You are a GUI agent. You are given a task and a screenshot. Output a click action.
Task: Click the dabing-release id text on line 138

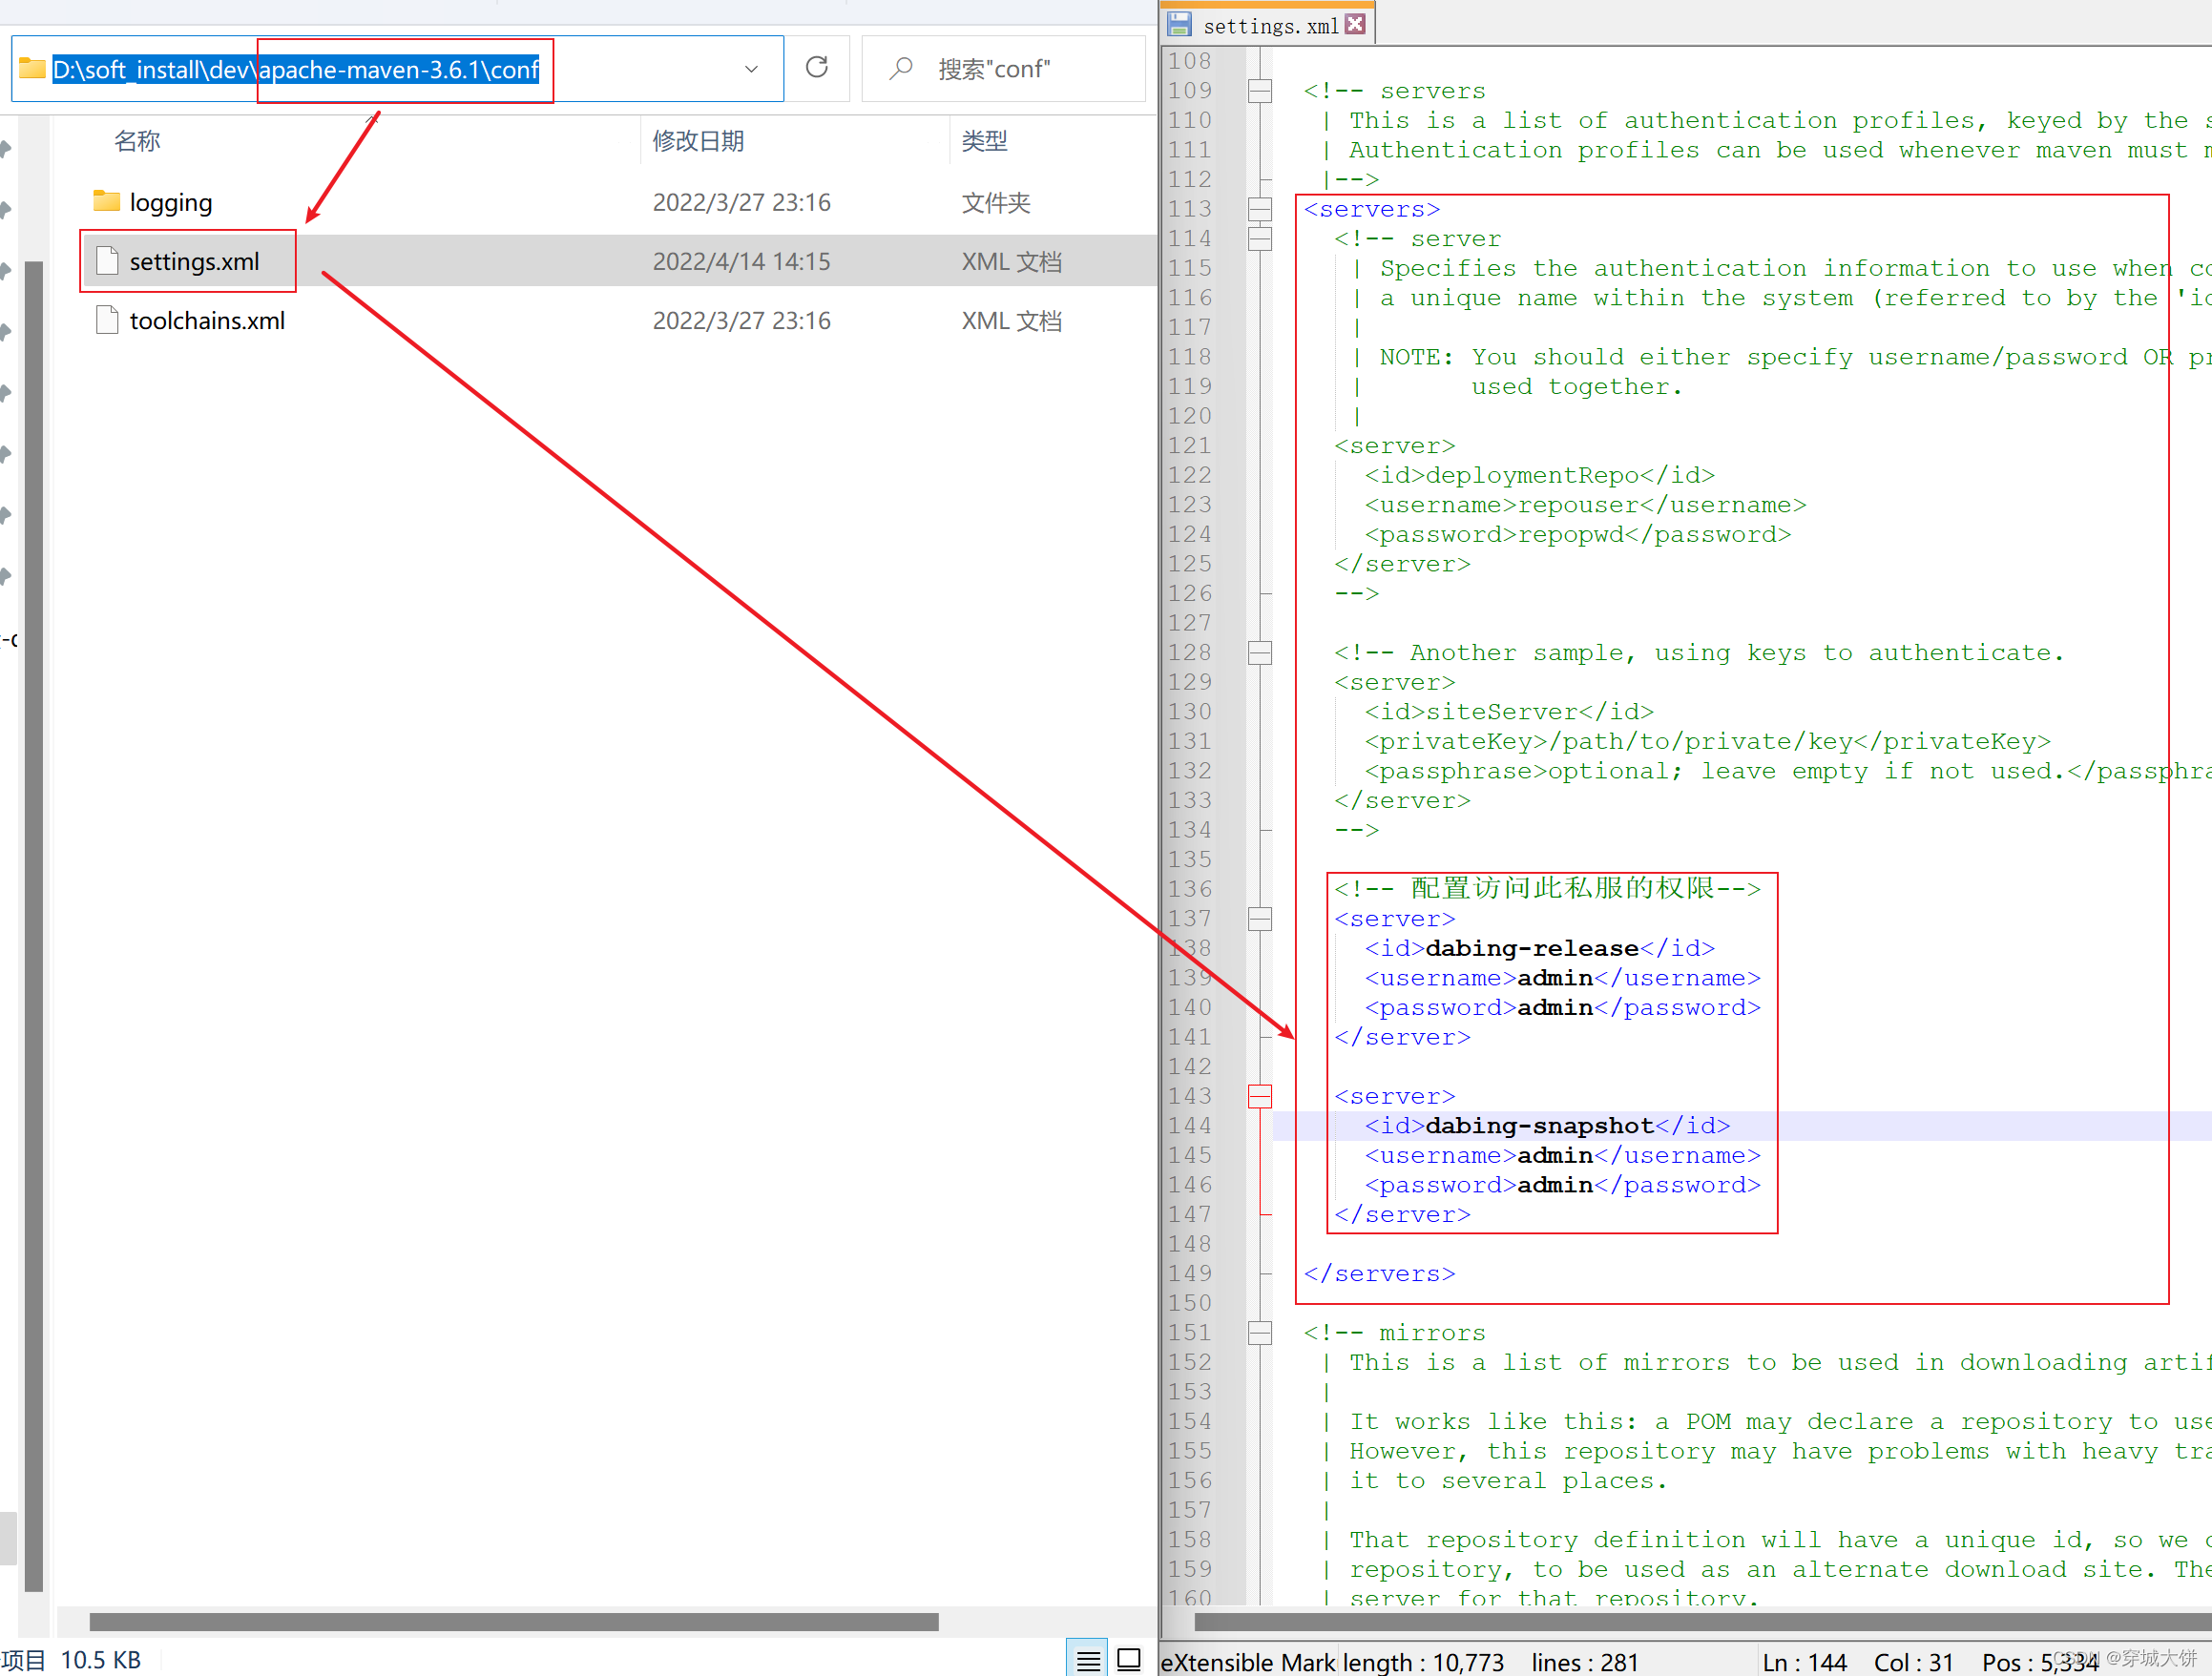[1531, 948]
